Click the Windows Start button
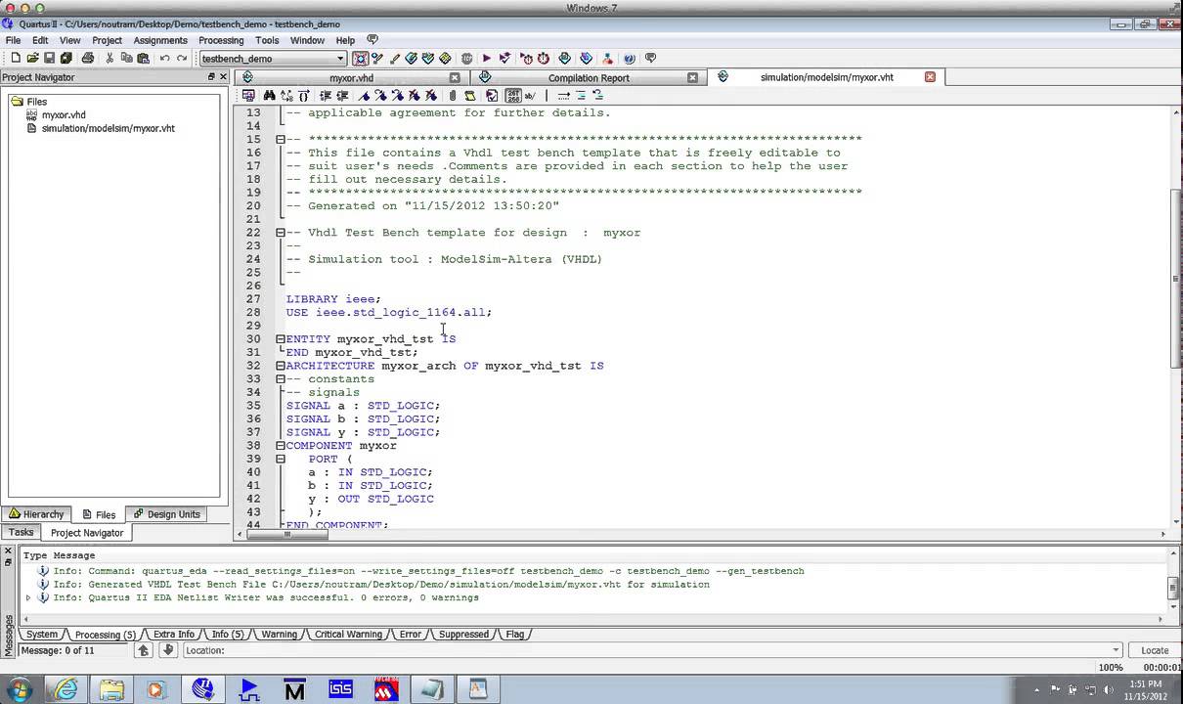 (x=19, y=689)
